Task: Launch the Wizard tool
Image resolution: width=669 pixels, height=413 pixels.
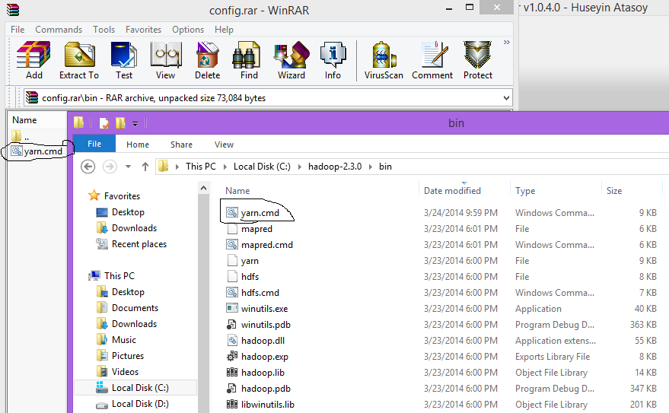Action: point(291,61)
